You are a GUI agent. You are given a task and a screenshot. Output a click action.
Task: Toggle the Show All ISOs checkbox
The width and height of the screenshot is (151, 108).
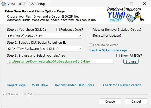coord(118,56)
